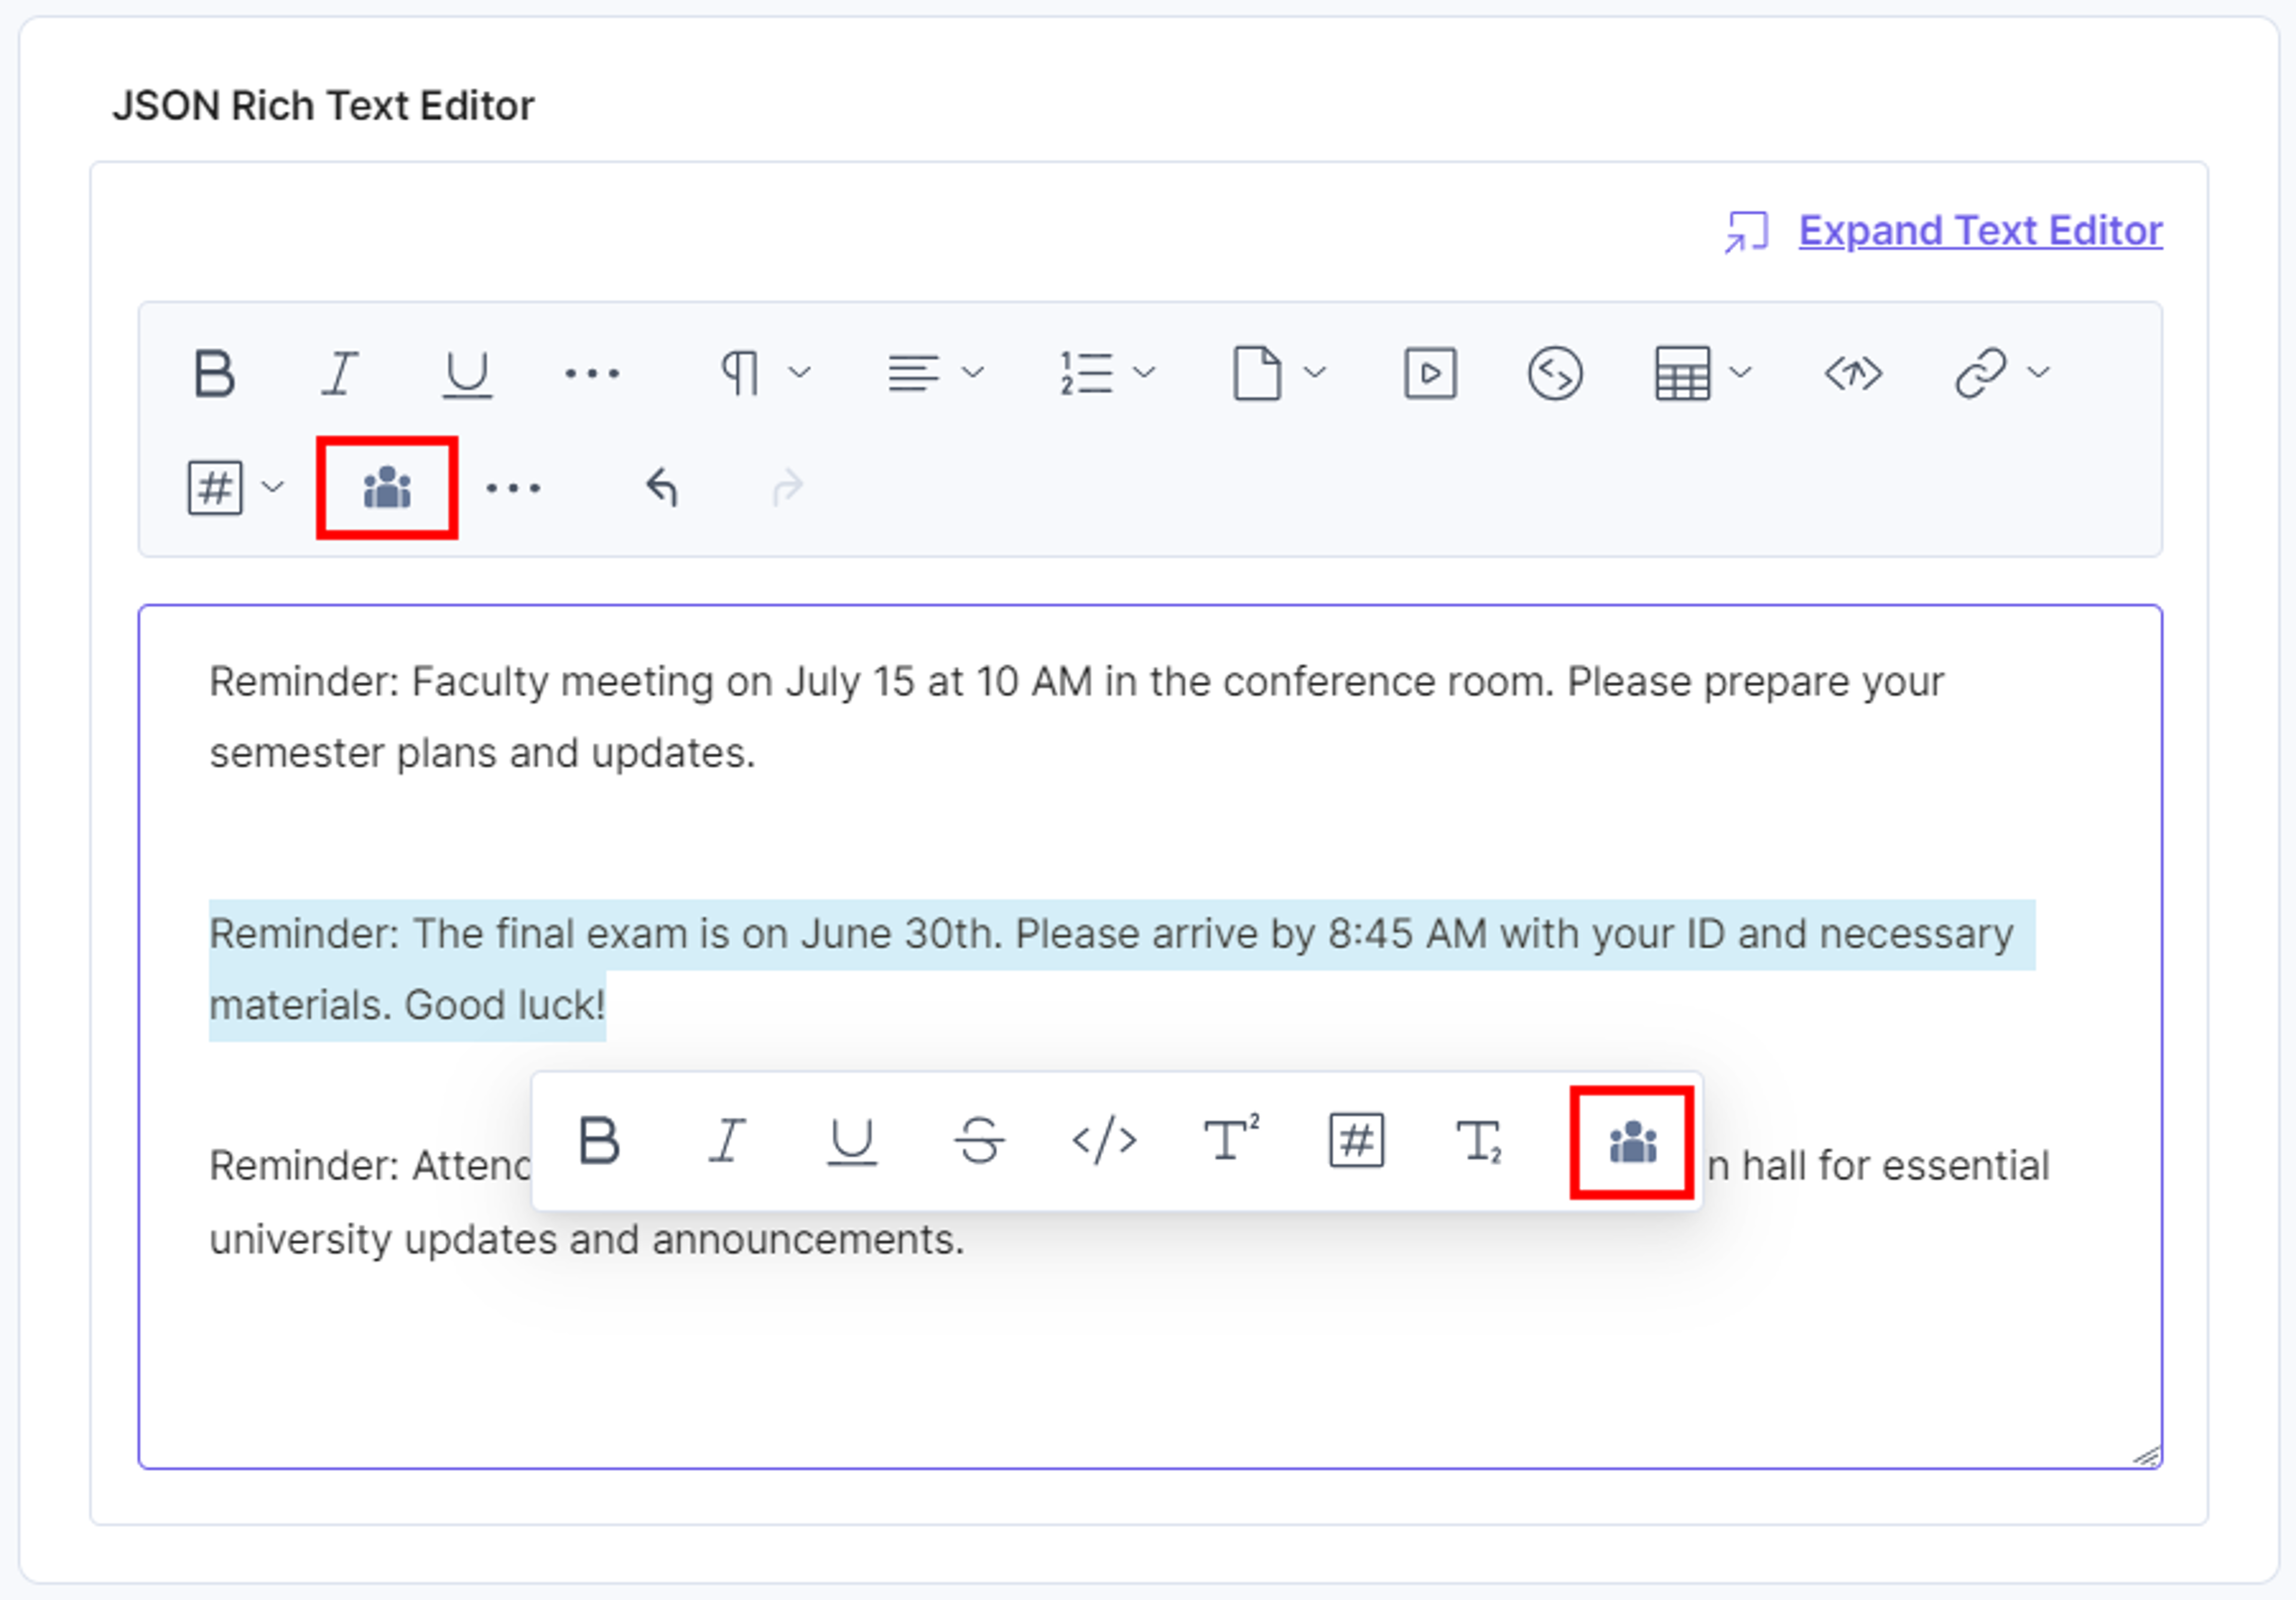The image size is (2296, 1600).
Task: Insert an inline code embed
Action: pyautogui.click(x=1555, y=374)
